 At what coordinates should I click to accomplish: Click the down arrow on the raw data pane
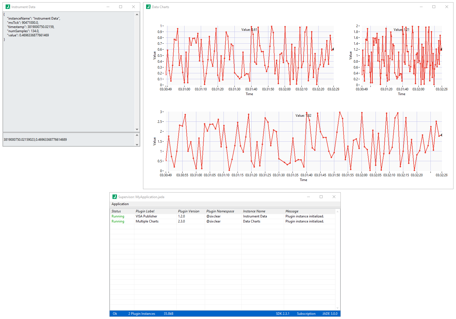coord(137,144)
